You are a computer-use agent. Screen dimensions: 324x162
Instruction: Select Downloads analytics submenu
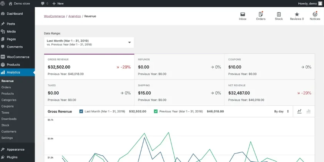pyautogui.click(x=9, y=119)
